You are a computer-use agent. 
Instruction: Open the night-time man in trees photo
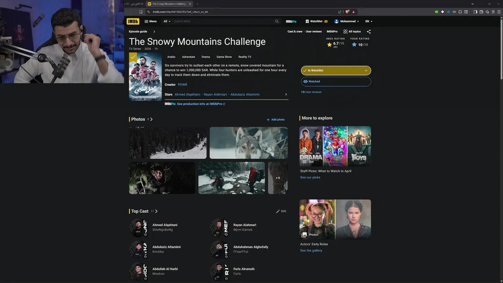click(162, 178)
